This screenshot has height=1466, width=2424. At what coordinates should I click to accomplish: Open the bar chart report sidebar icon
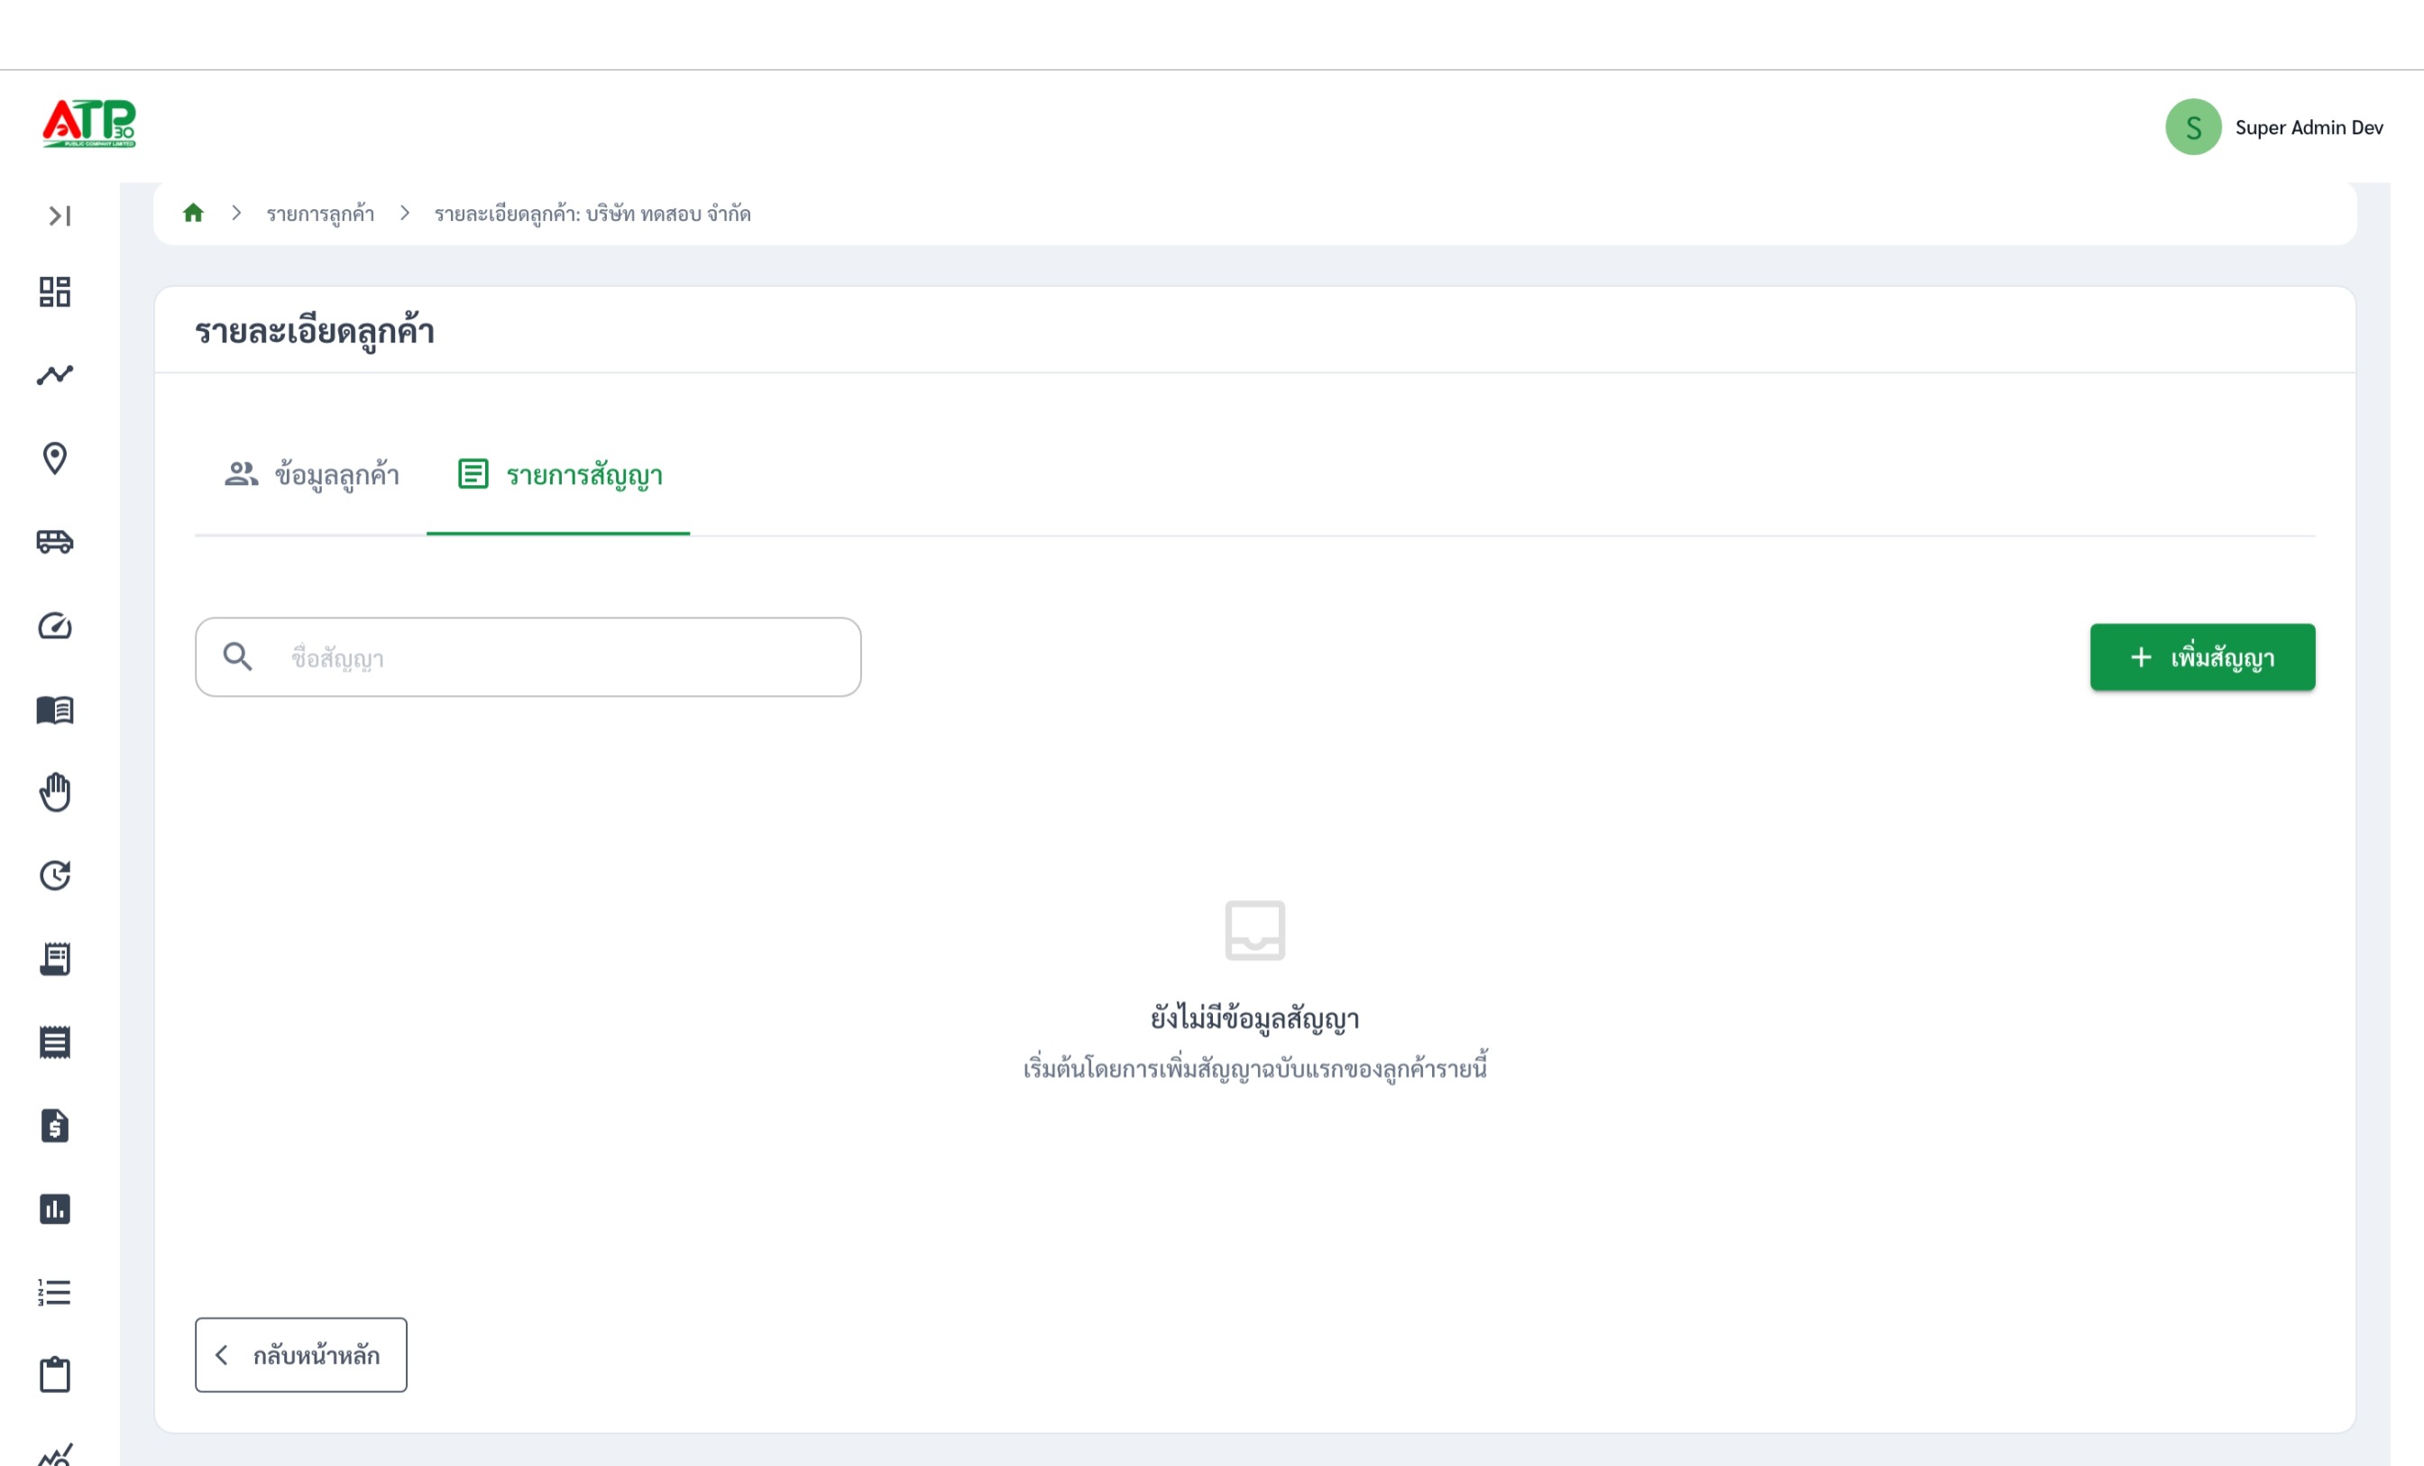click(x=55, y=1209)
